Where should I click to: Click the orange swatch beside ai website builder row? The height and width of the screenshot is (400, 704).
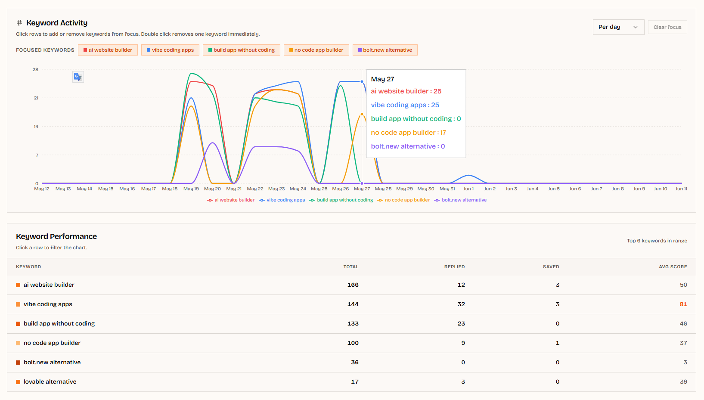[18, 285]
